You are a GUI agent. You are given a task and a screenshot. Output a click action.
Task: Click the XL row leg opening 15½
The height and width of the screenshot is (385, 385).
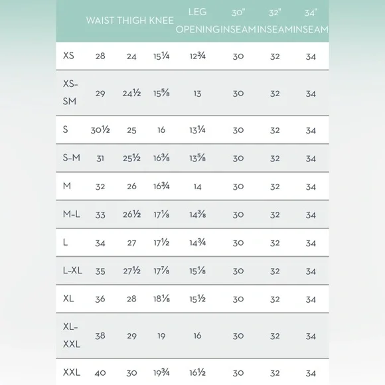click(197, 299)
